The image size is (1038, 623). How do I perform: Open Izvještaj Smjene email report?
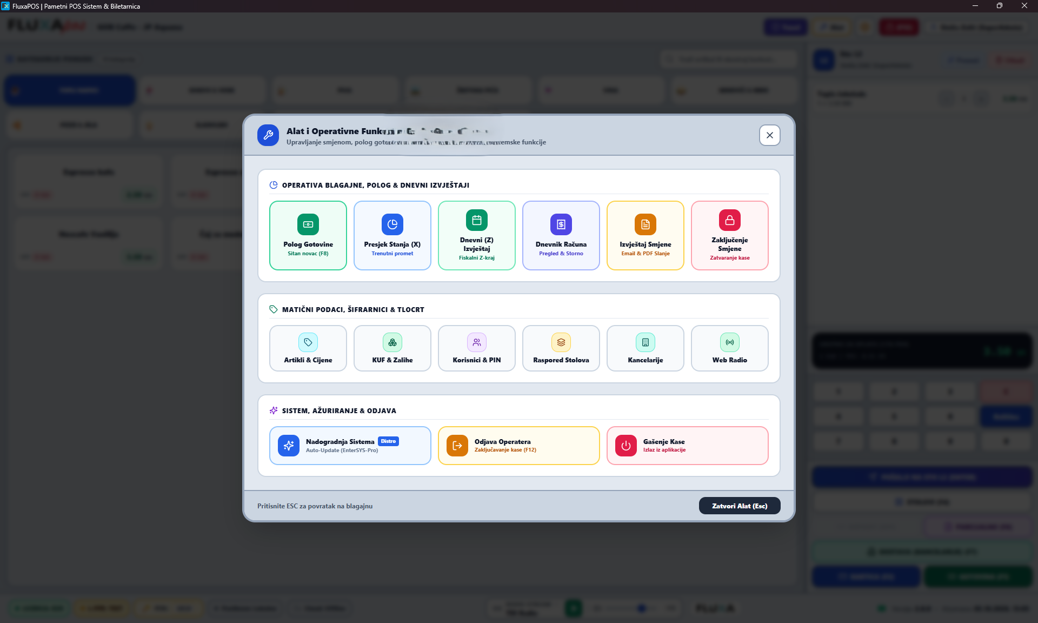pyautogui.click(x=645, y=235)
